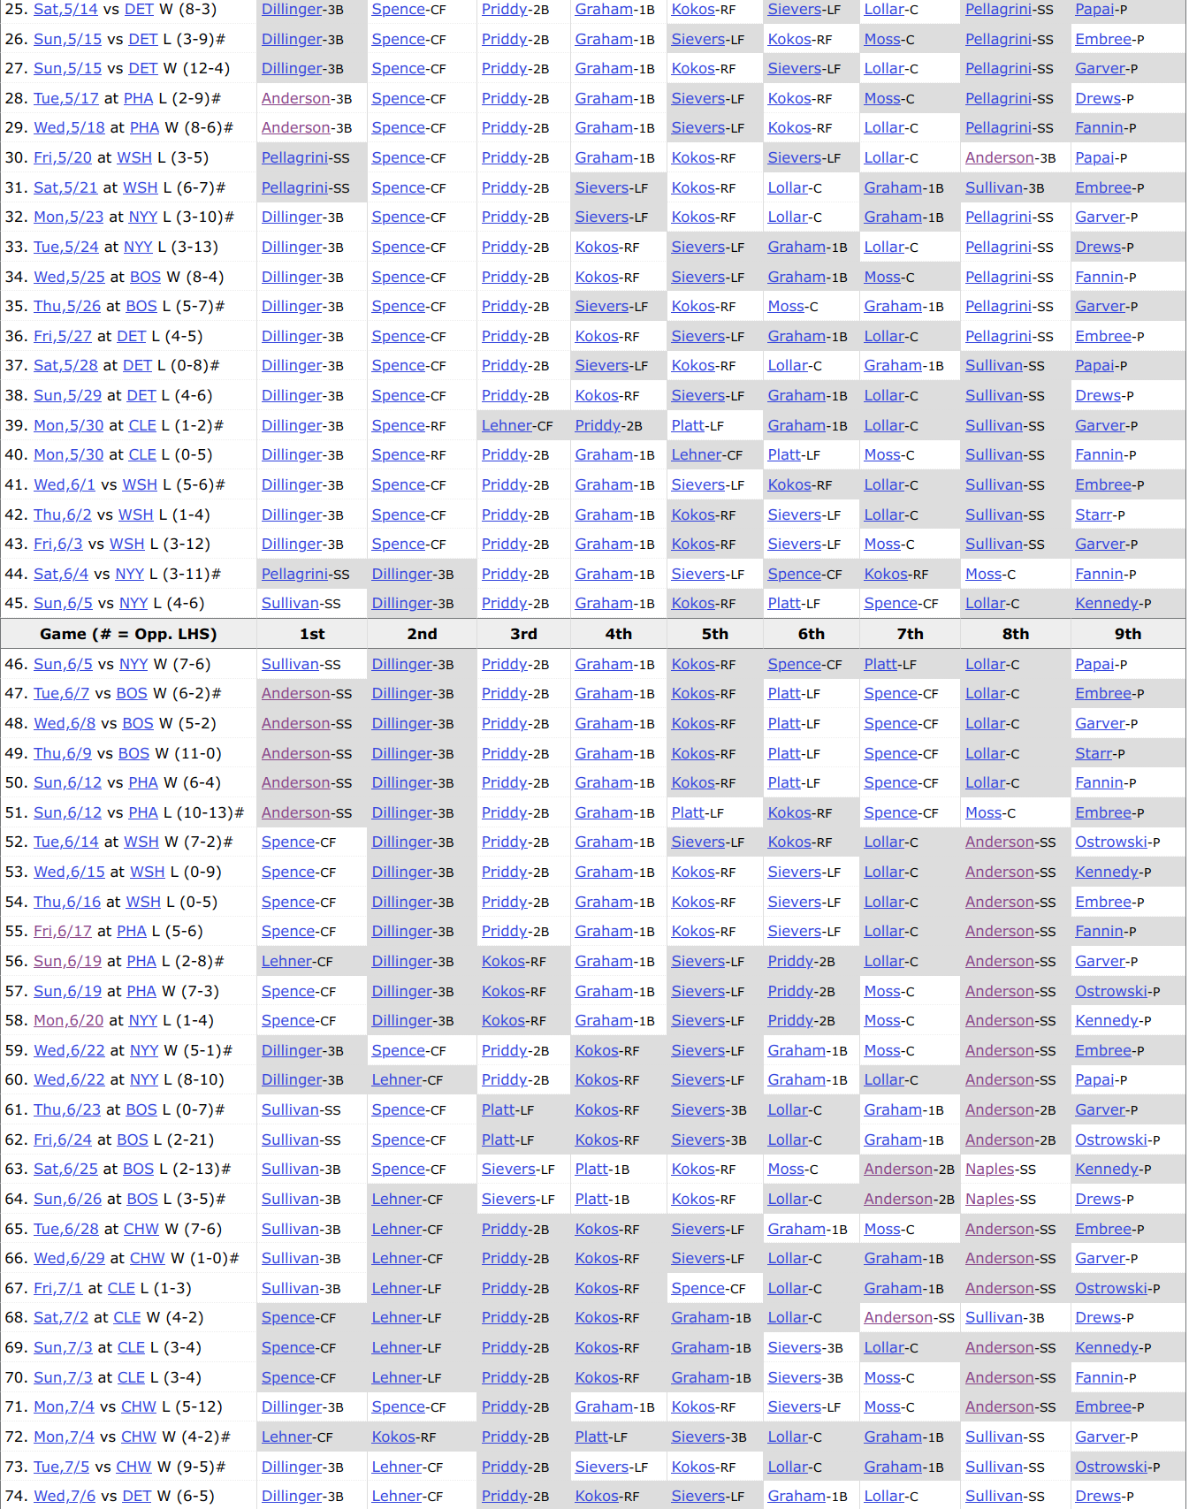Open Graham-1B batting 4th in game 41

tap(604, 485)
